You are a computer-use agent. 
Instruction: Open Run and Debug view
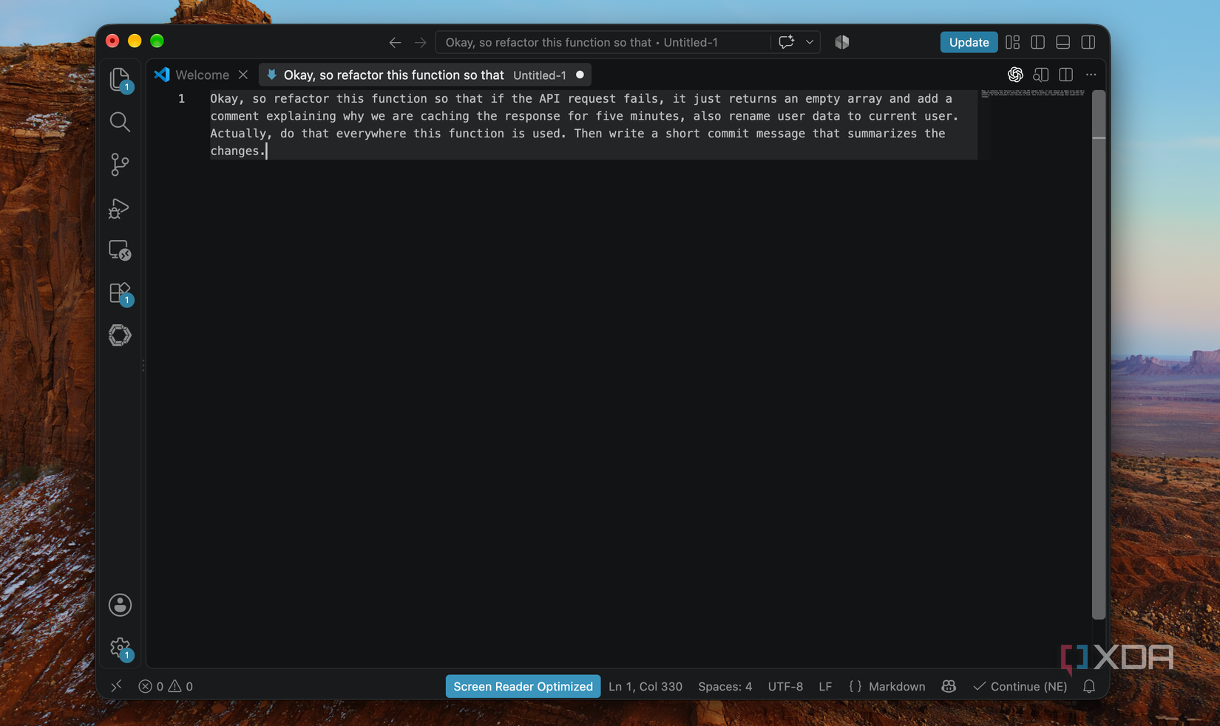pyautogui.click(x=120, y=208)
